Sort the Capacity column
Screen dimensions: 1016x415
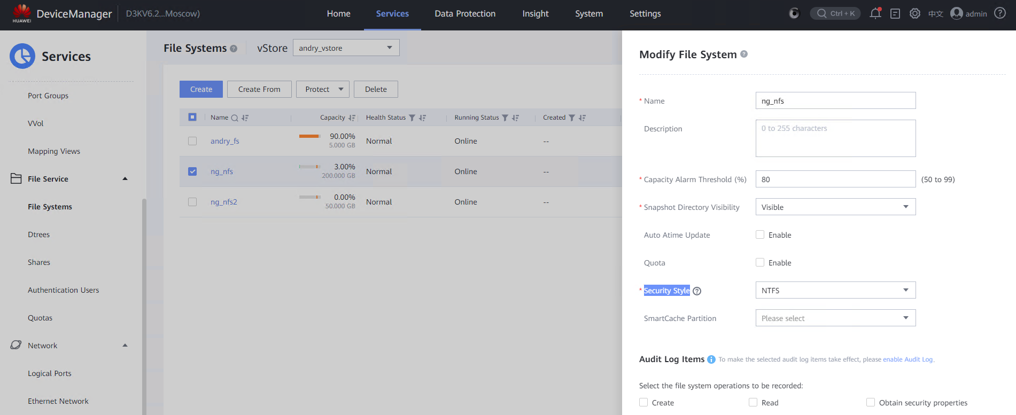point(352,118)
